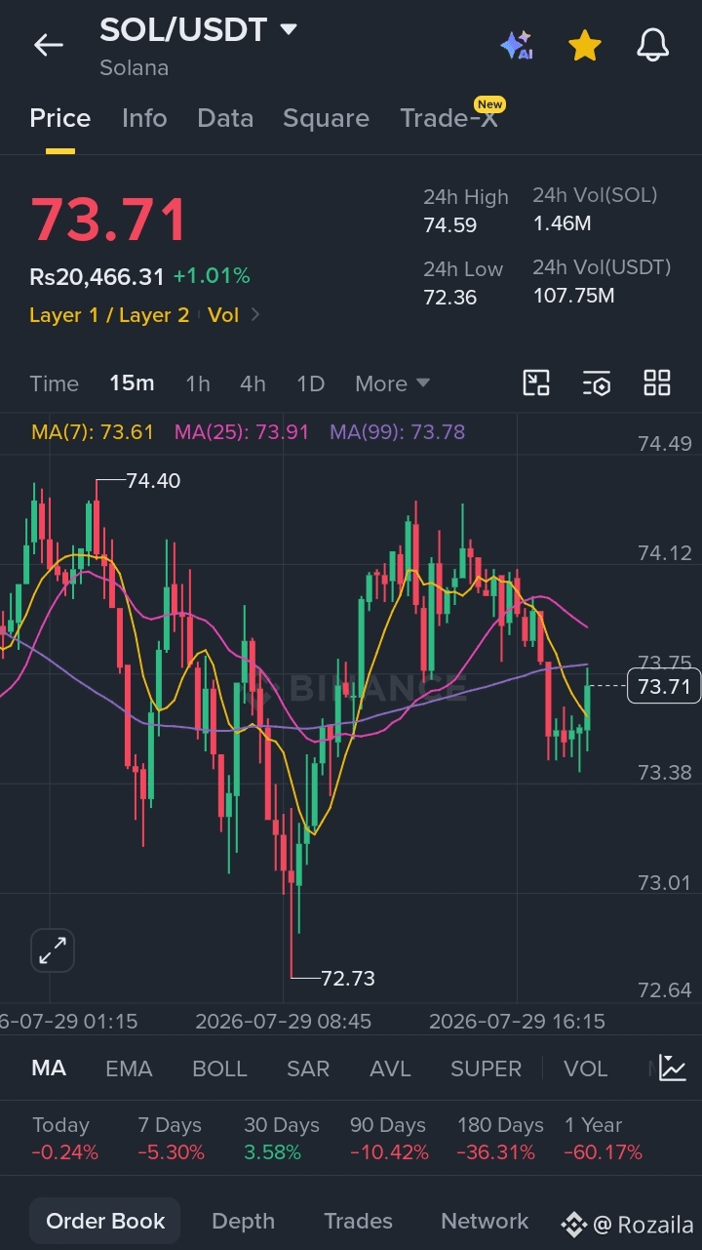Tap the back arrow icon
702x1250 pixels.
tap(48, 45)
